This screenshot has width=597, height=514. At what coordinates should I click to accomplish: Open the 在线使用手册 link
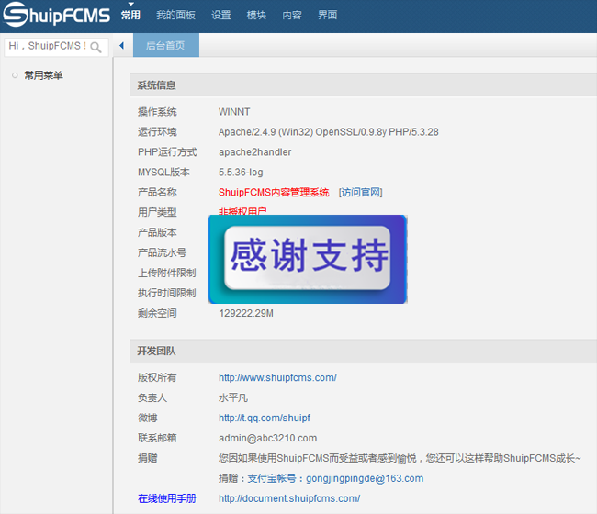167,498
